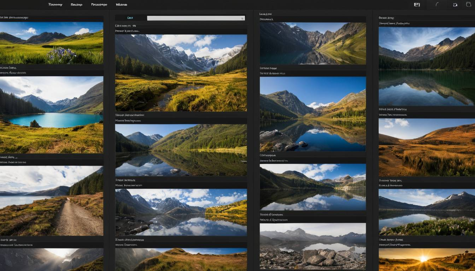Open the calm lake with cloud reflections photo

pyautogui.click(x=313, y=187)
